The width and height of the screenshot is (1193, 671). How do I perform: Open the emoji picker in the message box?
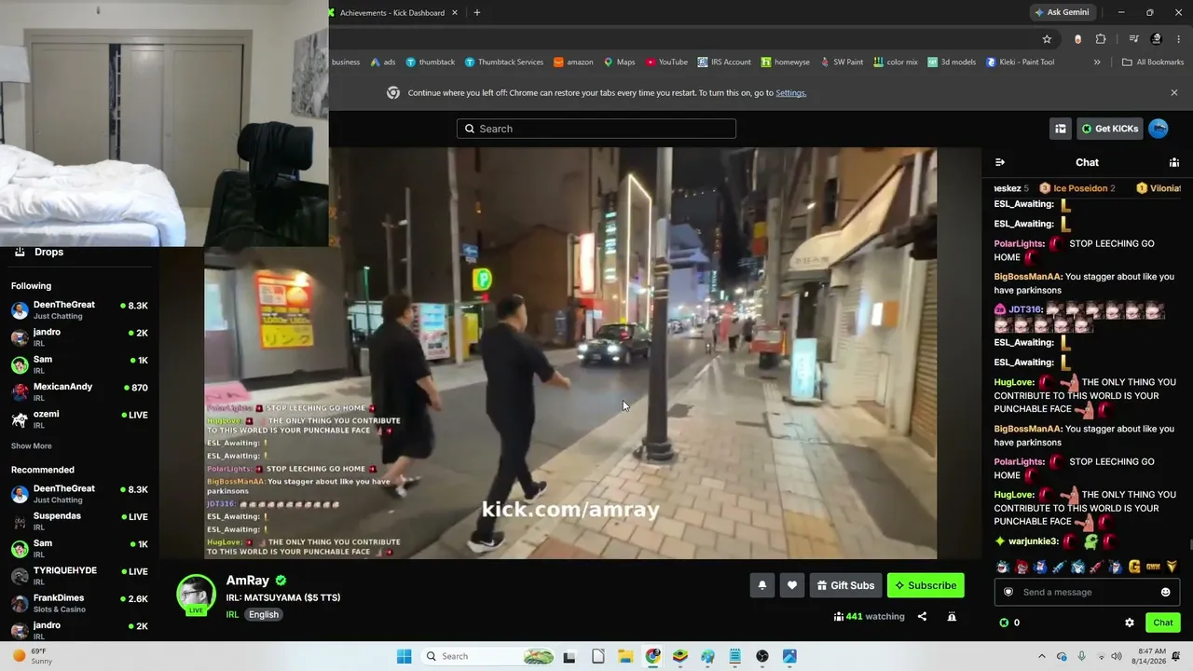tap(1165, 592)
